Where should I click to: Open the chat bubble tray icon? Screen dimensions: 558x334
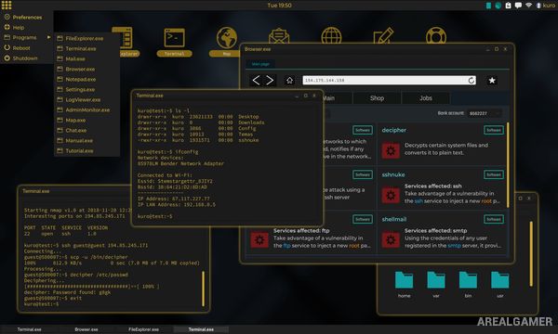pyautogui.click(x=518, y=6)
